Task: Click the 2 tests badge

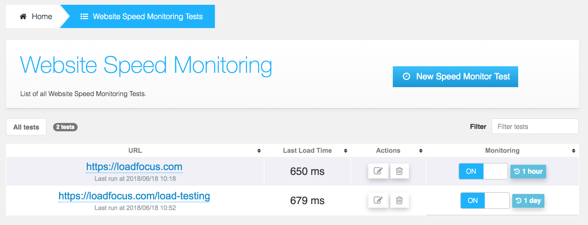Action: pos(65,127)
